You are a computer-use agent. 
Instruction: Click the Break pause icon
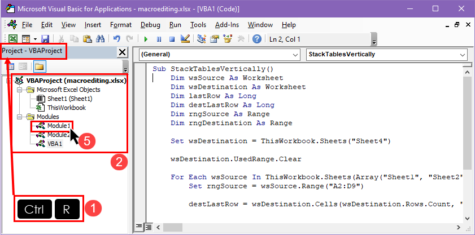159,39
